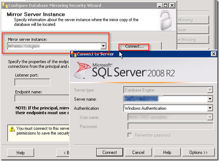Expand Options >> in Connect to Server dialog
219x161 pixels.
pyautogui.click(x=198, y=152)
